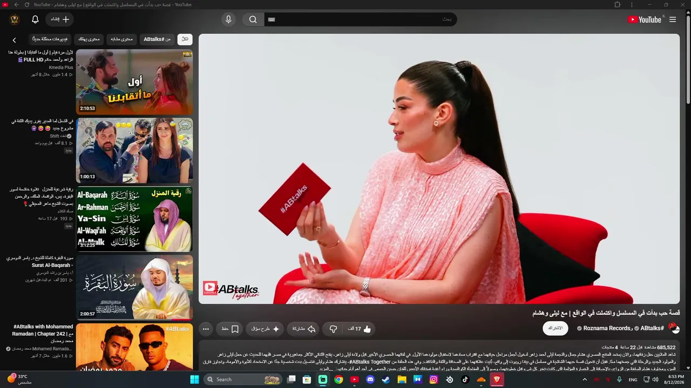This screenshot has width=691, height=388.
Task: Open Instagram from the taskbar
Action: pyautogui.click(x=433, y=379)
